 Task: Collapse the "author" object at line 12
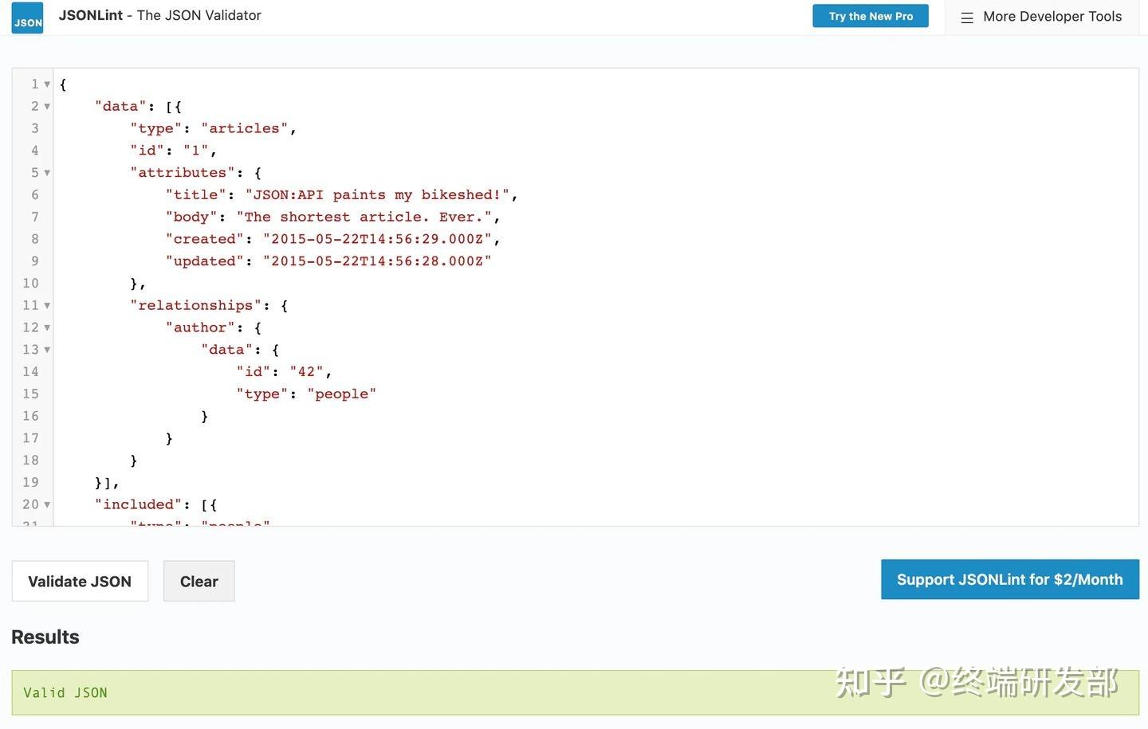(x=47, y=327)
